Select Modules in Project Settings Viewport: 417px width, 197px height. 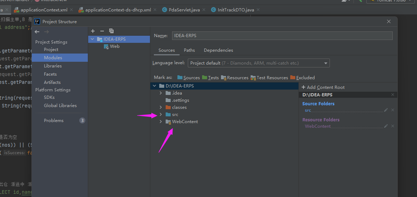[x=60, y=58]
